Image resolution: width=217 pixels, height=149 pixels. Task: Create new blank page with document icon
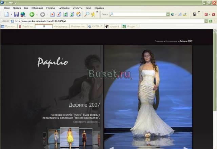tap(6, 14)
